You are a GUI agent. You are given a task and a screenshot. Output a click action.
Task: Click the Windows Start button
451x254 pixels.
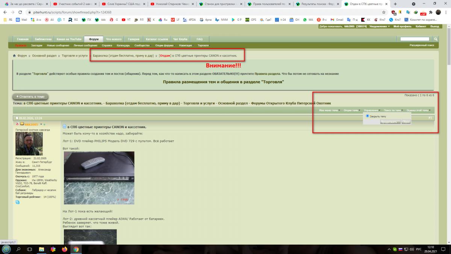tap(6, 249)
